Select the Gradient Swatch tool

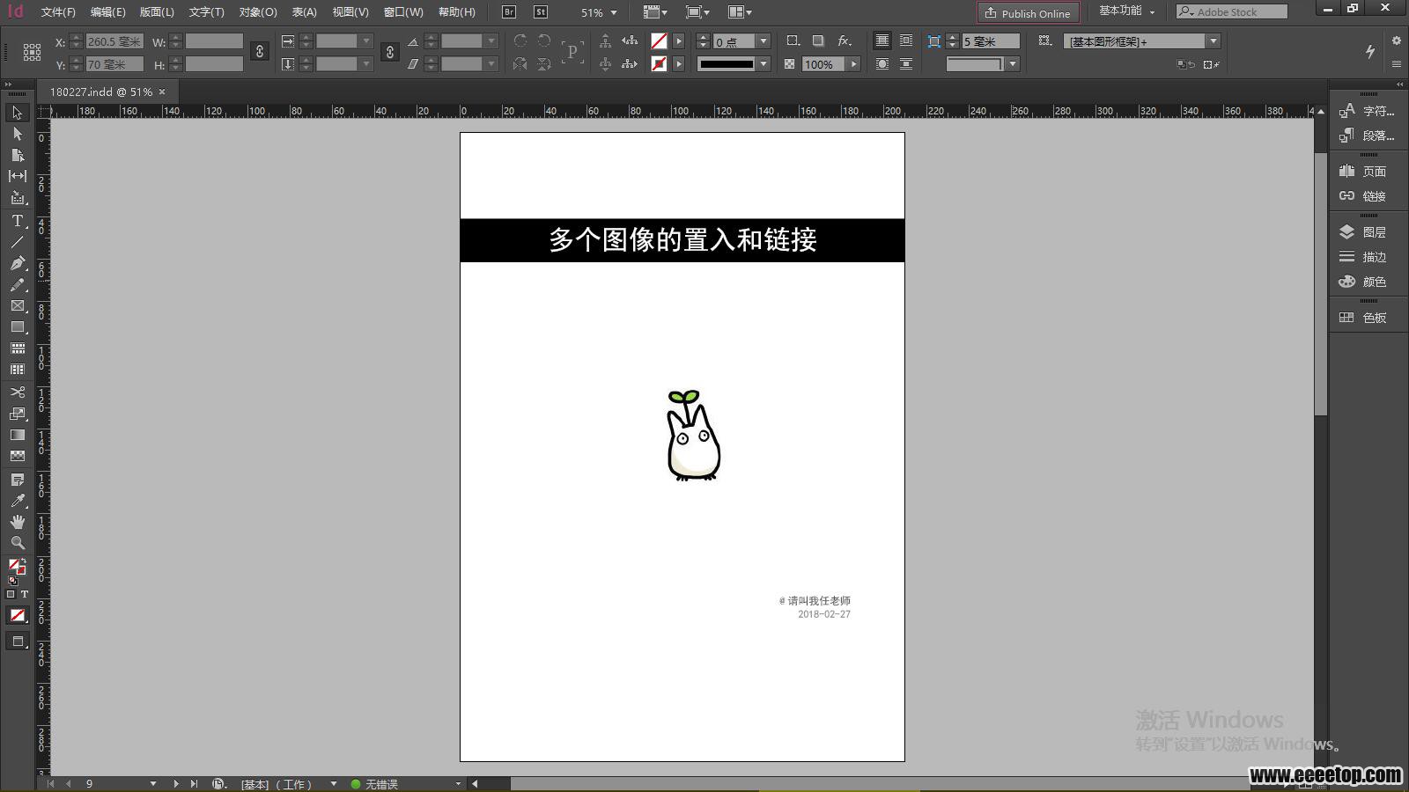click(17, 435)
